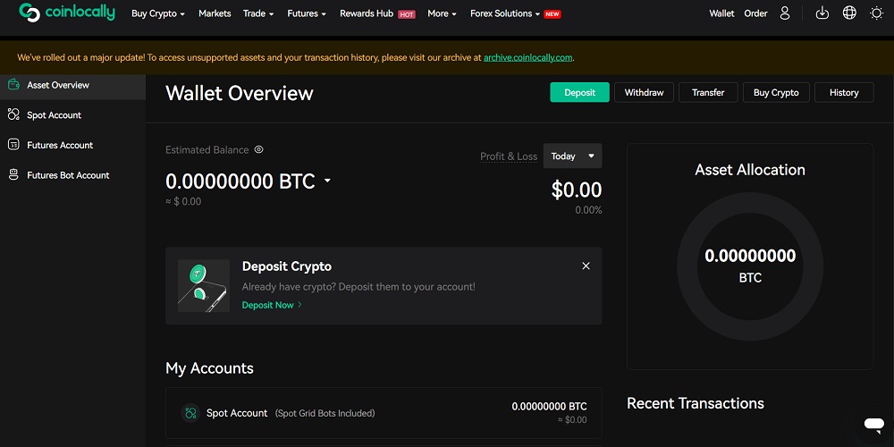The image size is (894, 447).
Task: Expand the Futures menu
Action: click(307, 13)
